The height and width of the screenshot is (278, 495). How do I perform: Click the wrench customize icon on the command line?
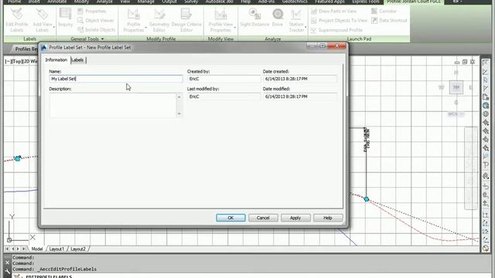[8, 270]
